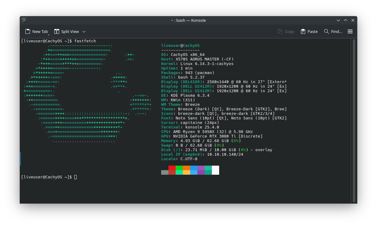The image size is (377, 227).
Task: Click the purple top-row color block
Action: (x=201, y=168)
